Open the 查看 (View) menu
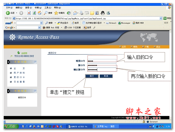 pos(29,8)
